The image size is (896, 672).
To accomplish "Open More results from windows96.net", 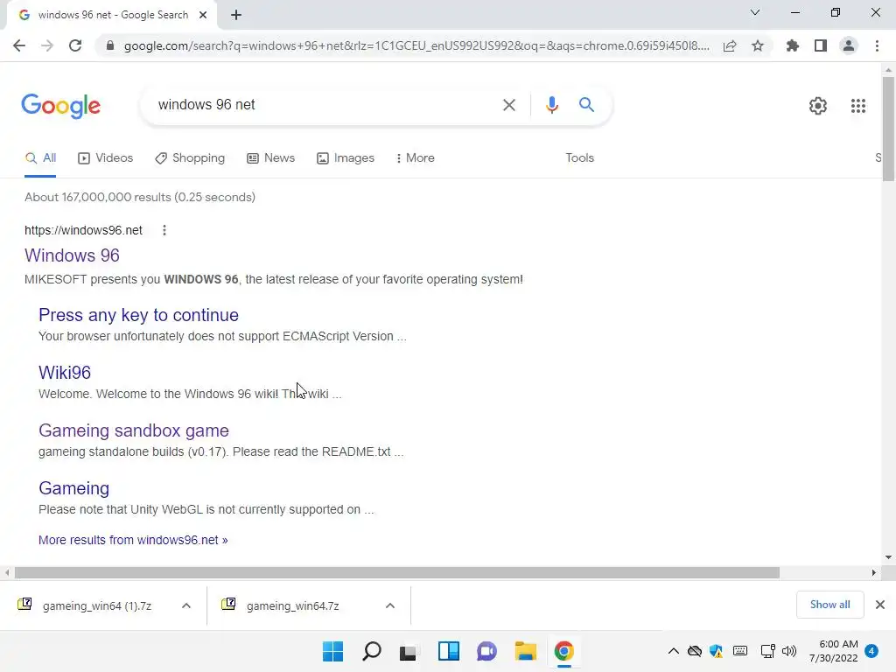I will tap(133, 540).
